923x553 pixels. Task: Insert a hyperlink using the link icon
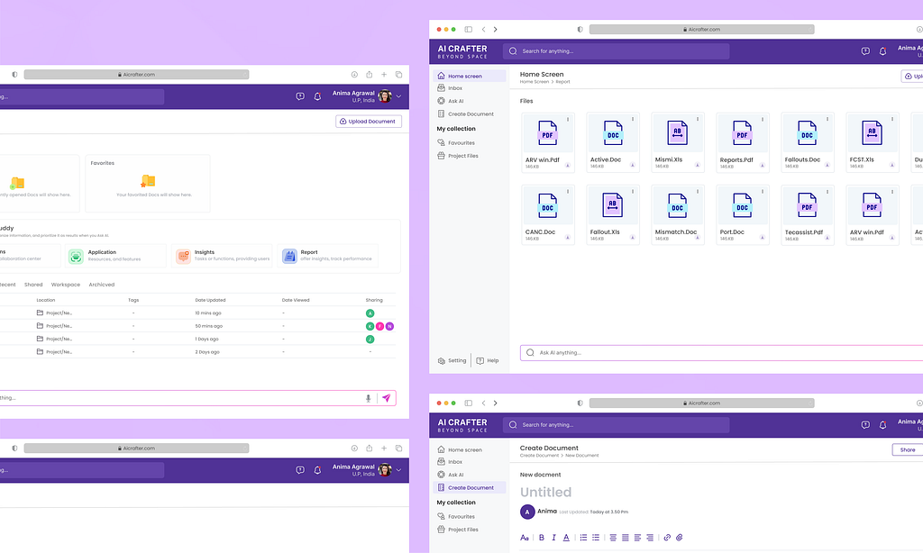667,537
